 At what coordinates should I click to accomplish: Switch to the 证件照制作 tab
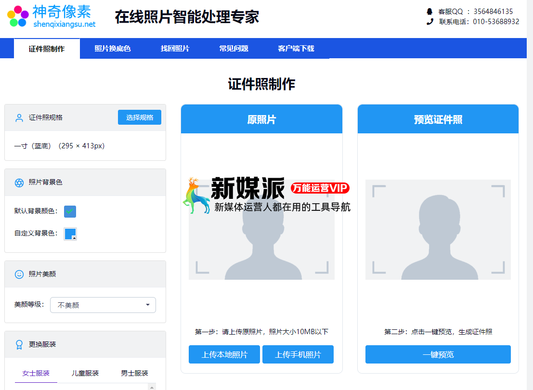[47, 49]
